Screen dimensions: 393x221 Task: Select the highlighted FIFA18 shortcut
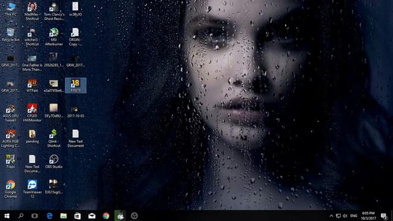[x=76, y=85]
